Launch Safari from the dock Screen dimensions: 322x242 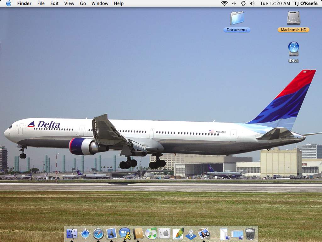(x=98, y=234)
